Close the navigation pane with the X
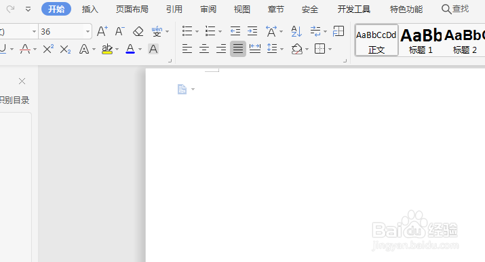 tap(22, 81)
